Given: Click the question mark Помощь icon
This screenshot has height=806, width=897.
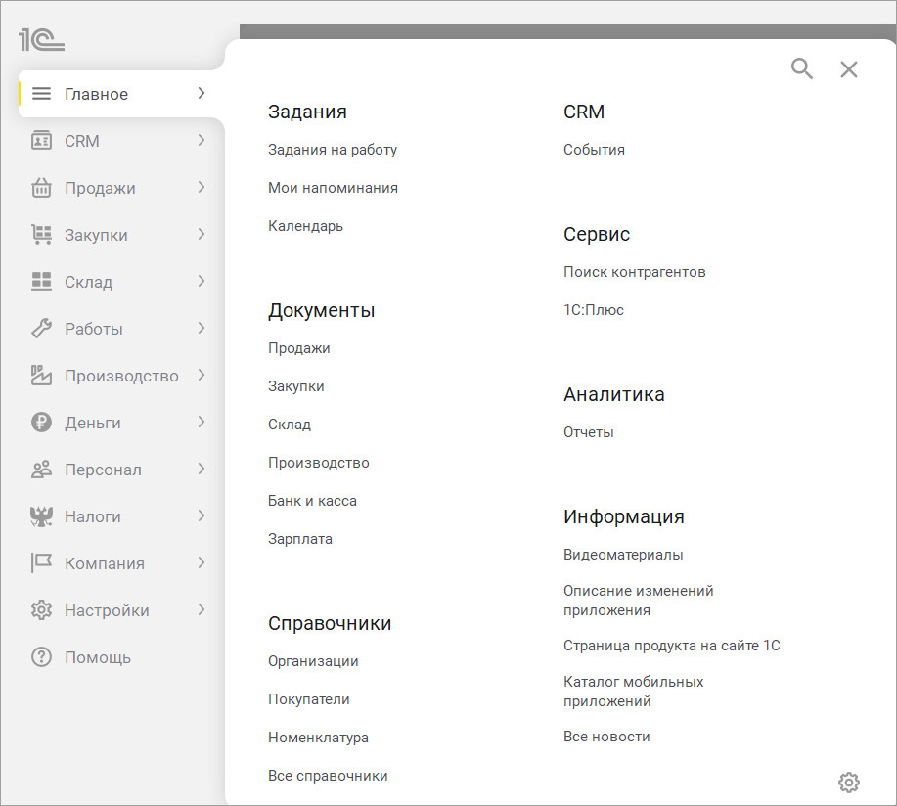Looking at the screenshot, I should 41,657.
